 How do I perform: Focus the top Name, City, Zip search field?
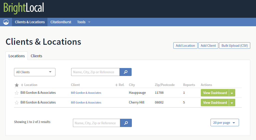tap(95, 72)
